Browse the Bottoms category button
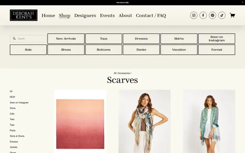Screen dimensions: 245x153 [x=103, y=50]
